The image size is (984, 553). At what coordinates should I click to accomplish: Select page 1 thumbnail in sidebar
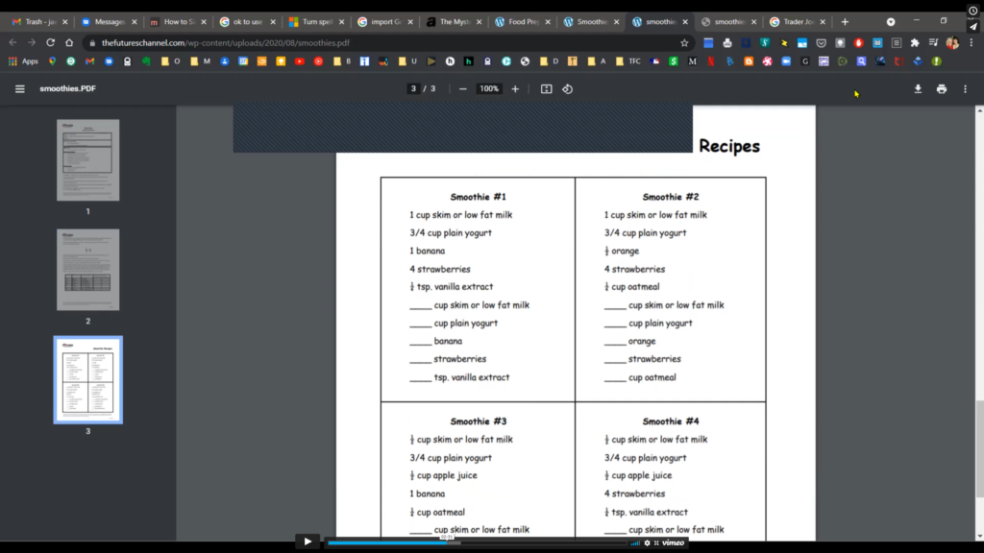point(88,160)
